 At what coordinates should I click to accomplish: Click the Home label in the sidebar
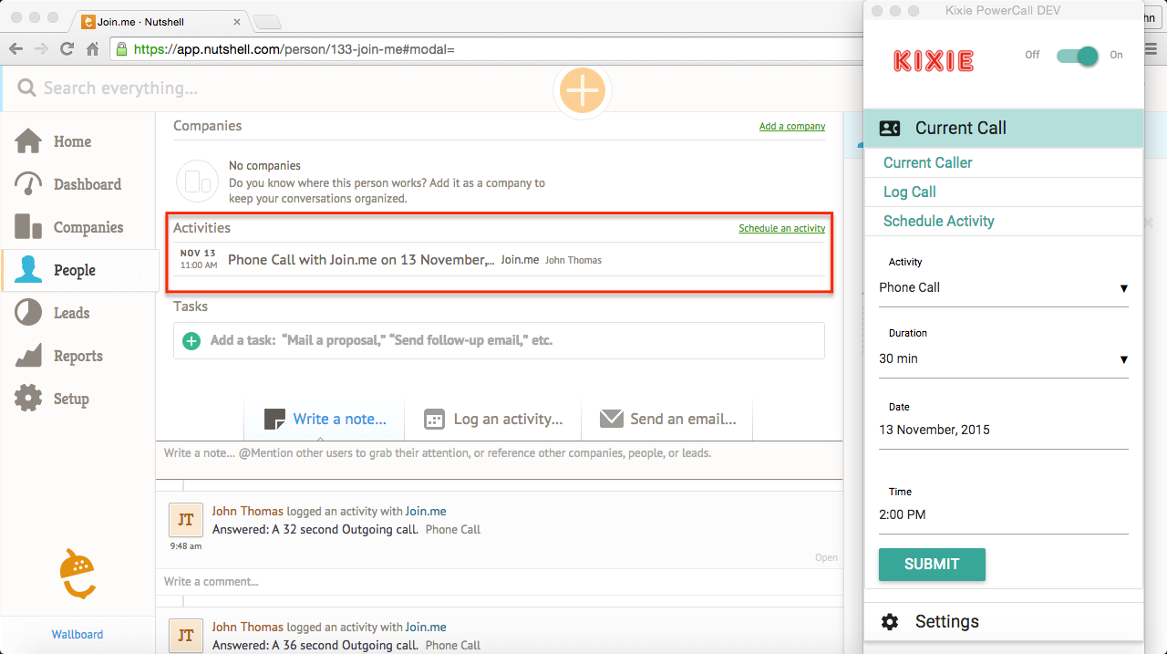pos(72,141)
